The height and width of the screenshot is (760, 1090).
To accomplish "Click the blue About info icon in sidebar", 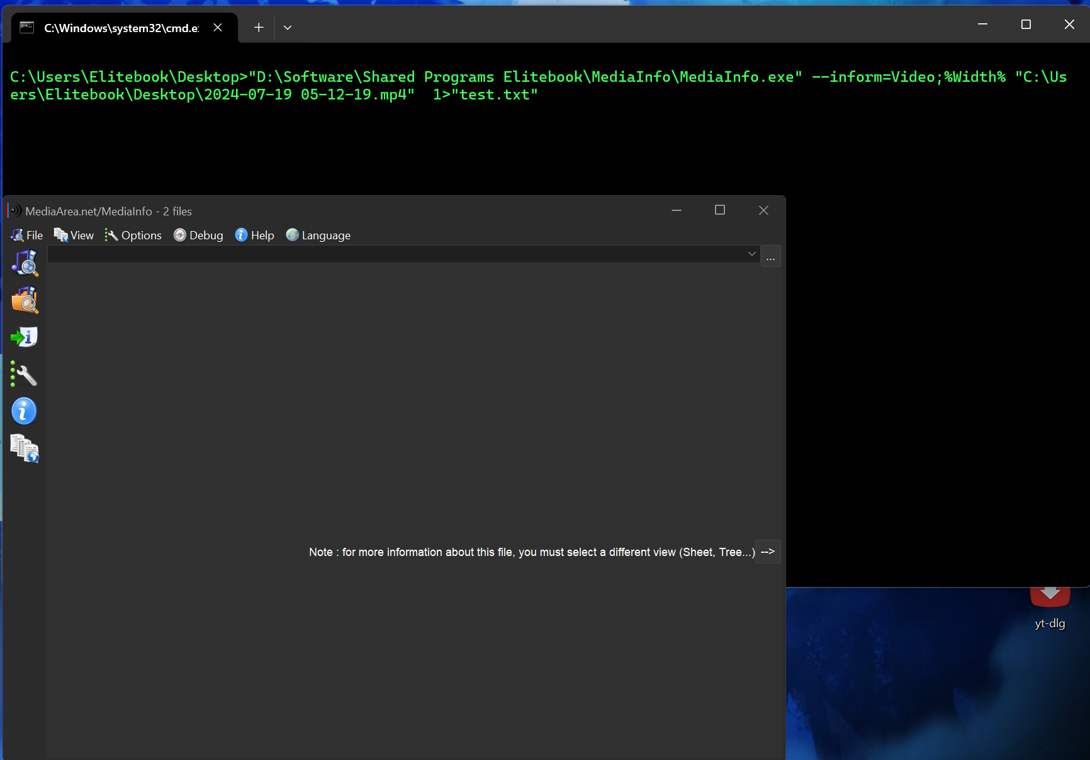I will point(25,412).
